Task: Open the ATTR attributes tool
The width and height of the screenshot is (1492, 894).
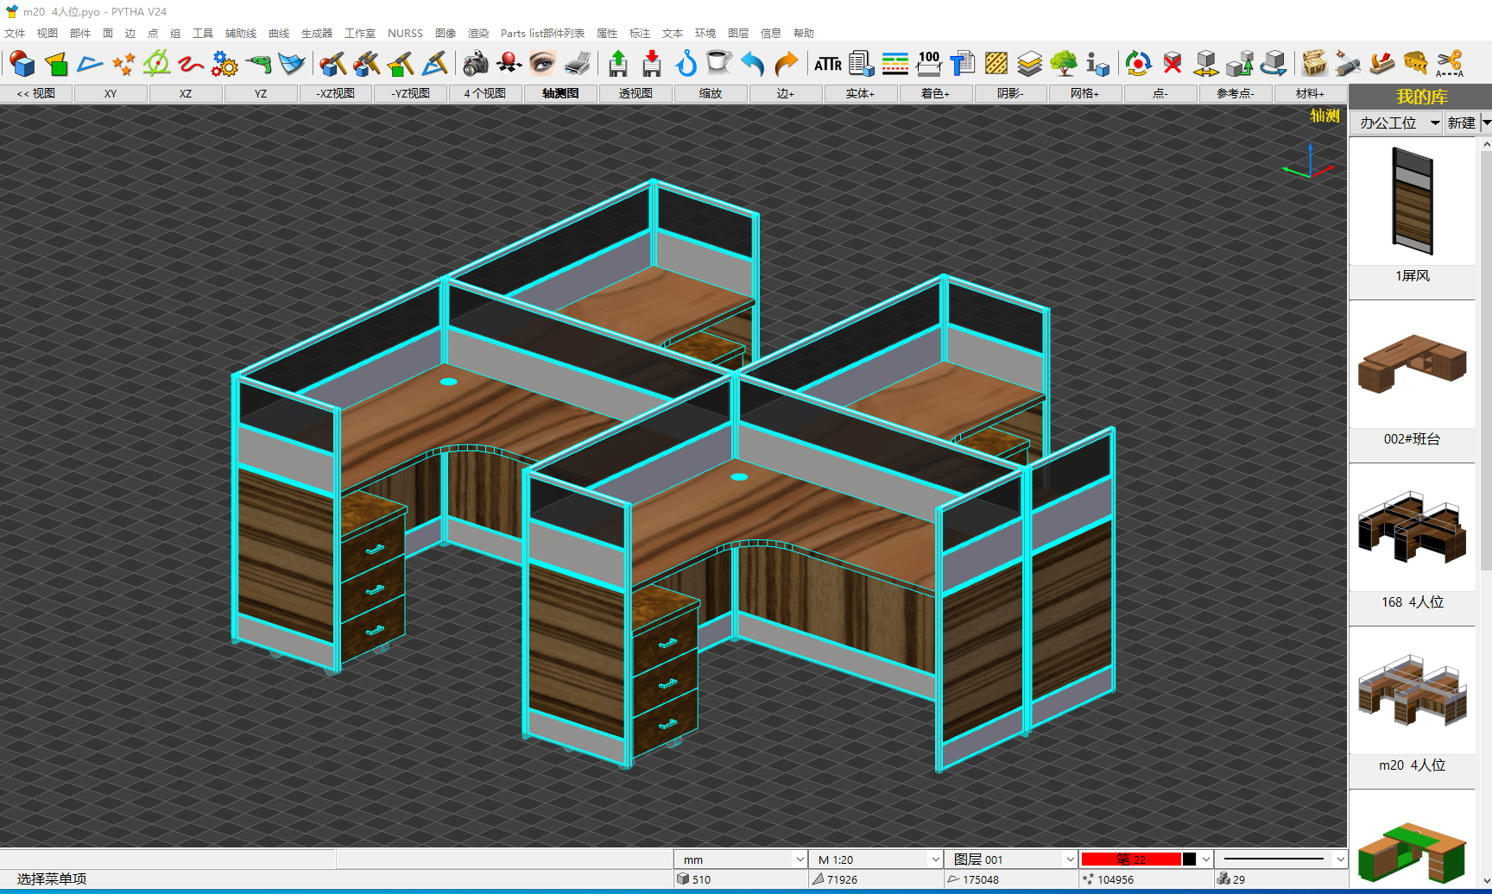Action: (x=827, y=64)
